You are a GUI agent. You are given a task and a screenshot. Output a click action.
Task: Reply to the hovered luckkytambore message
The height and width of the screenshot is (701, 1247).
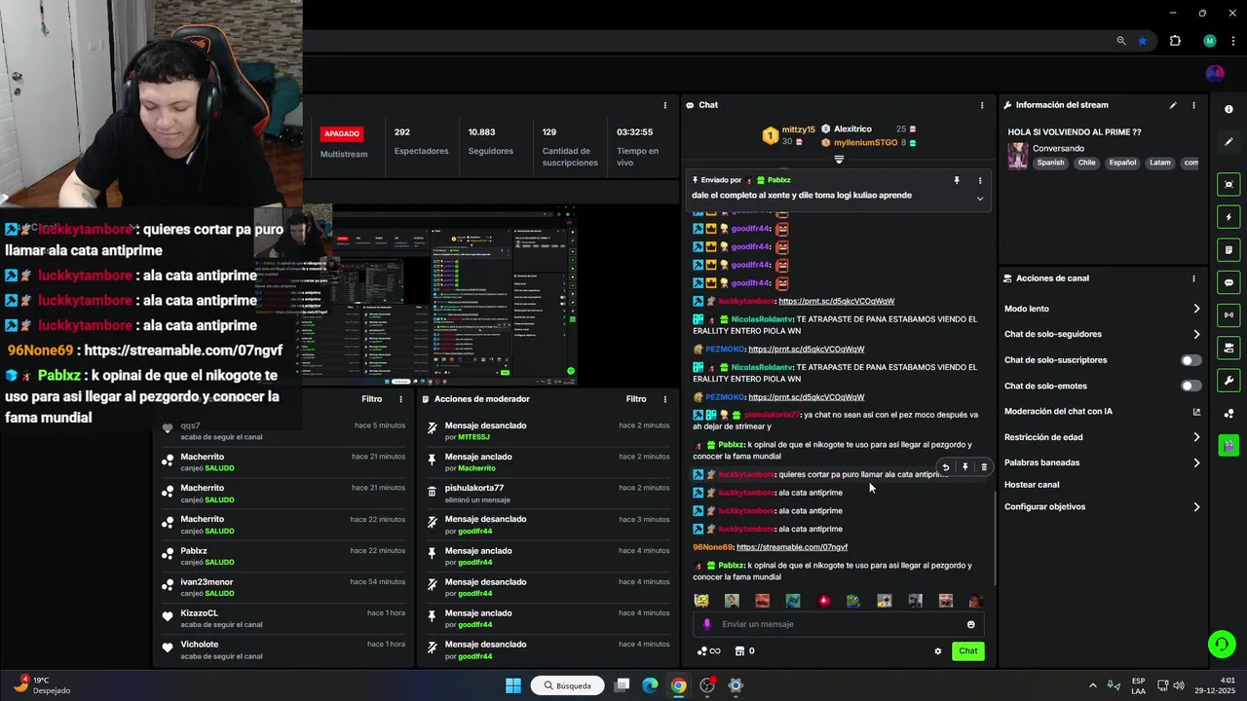(946, 467)
